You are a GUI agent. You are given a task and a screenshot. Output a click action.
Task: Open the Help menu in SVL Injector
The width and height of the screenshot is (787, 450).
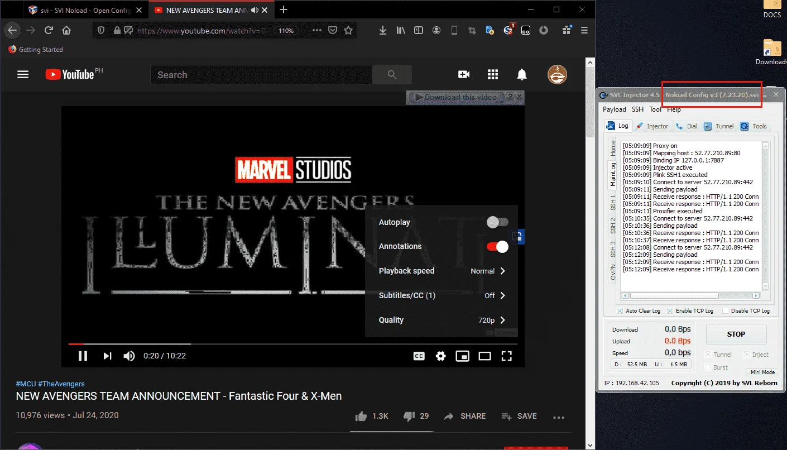pos(674,109)
